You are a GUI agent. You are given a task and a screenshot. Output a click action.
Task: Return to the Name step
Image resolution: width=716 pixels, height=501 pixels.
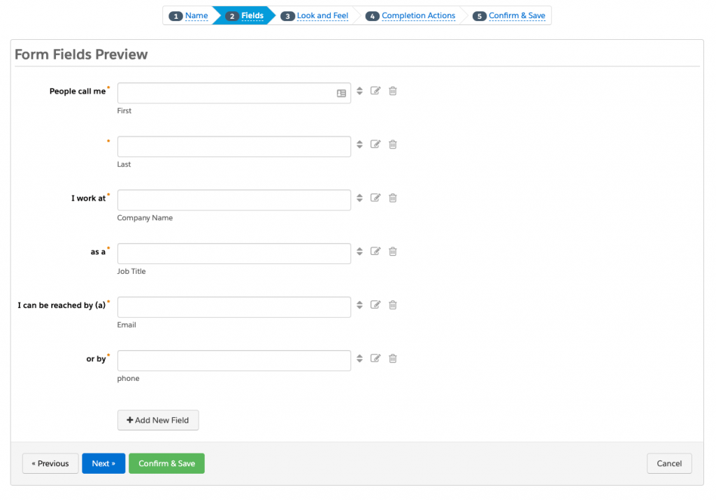click(x=196, y=15)
